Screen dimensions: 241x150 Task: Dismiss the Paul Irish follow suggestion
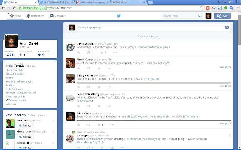tap(53, 121)
